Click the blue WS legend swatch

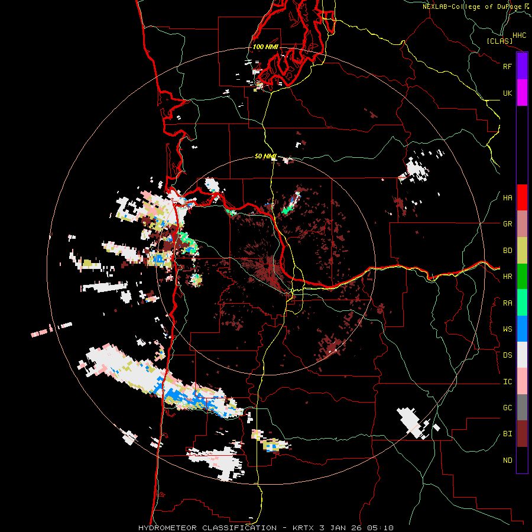(522, 329)
